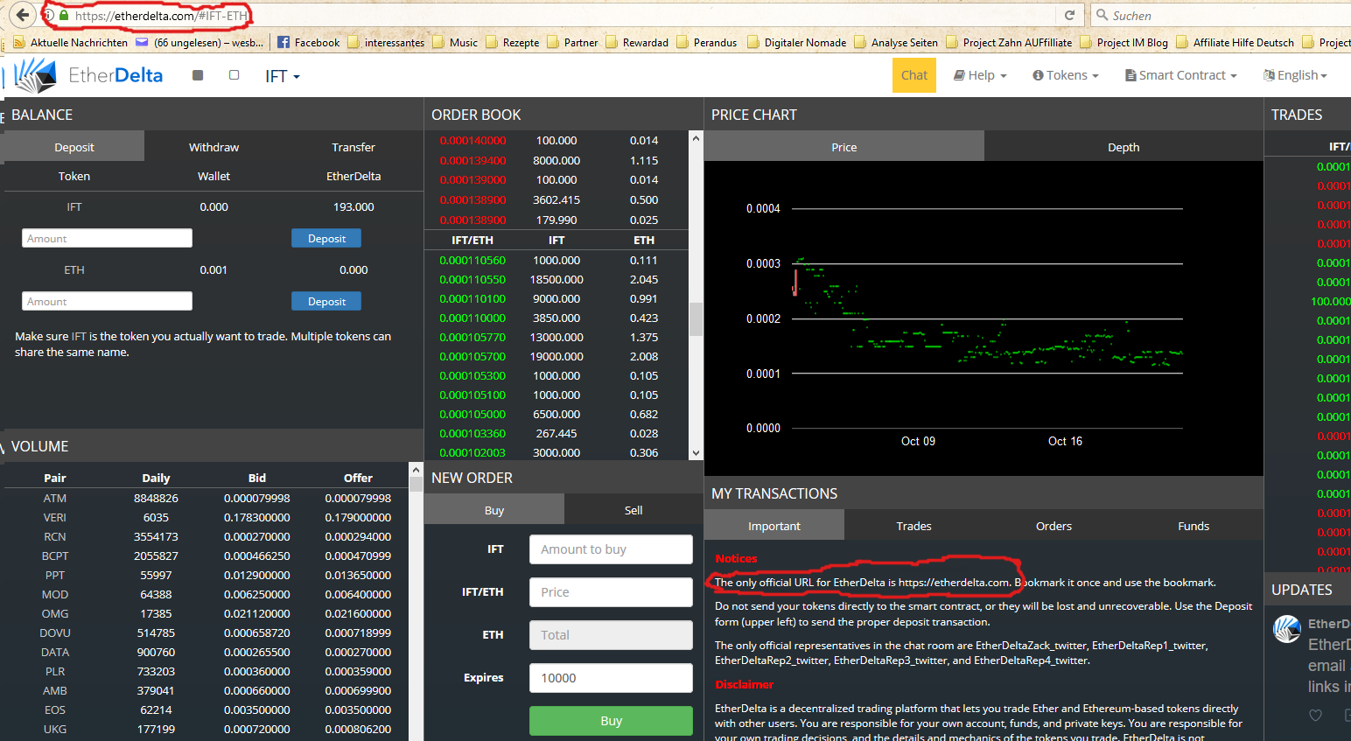Open the Project Zahn AUFfilliate bookmark folder
The height and width of the screenshot is (741, 1351).
point(1009,42)
